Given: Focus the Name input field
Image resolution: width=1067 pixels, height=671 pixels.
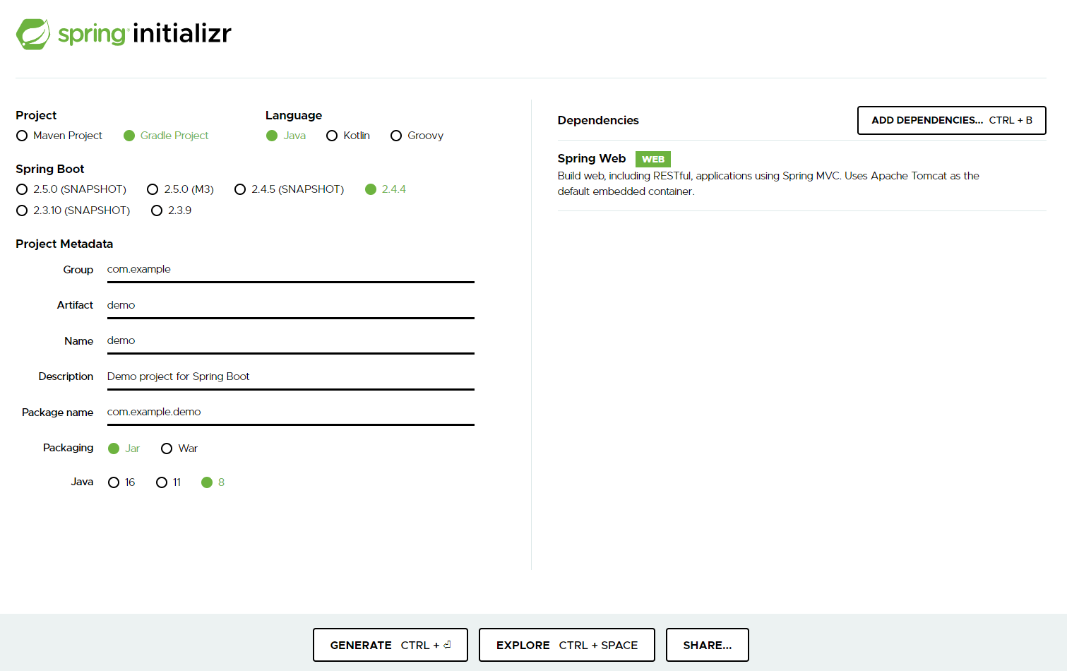Looking at the screenshot, I should [x=290, y=341].
